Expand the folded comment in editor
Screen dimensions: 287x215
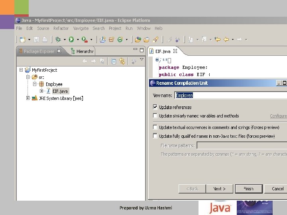[157, 60]
